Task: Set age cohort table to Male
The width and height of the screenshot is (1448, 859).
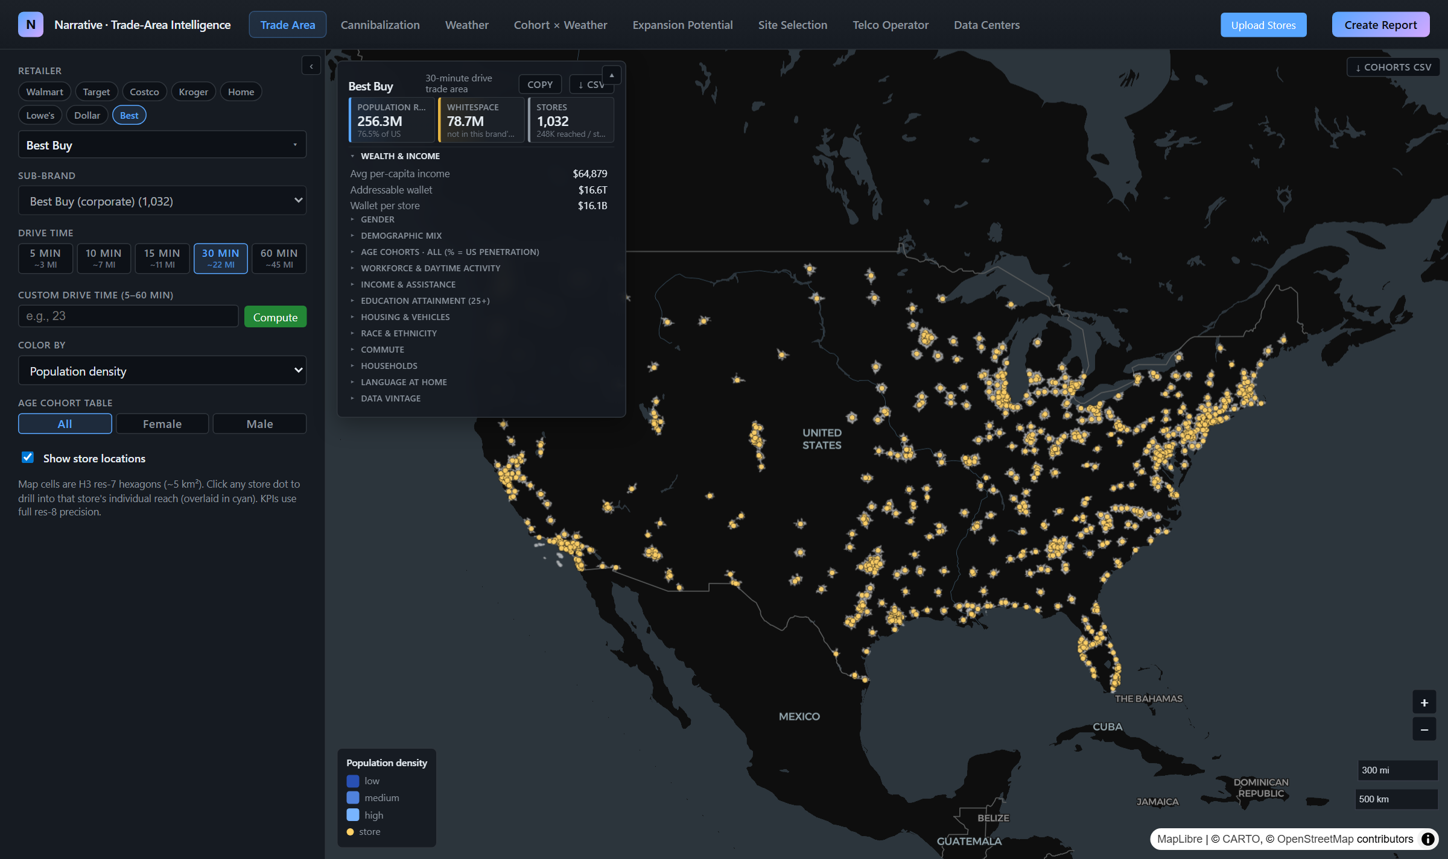Action: pyautogui.click(x=260, y=424)
